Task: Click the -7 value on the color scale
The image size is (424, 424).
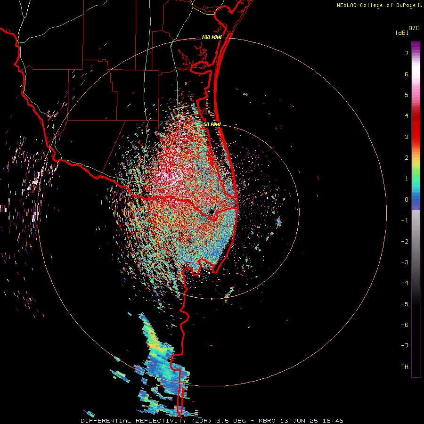Action: 405,346
